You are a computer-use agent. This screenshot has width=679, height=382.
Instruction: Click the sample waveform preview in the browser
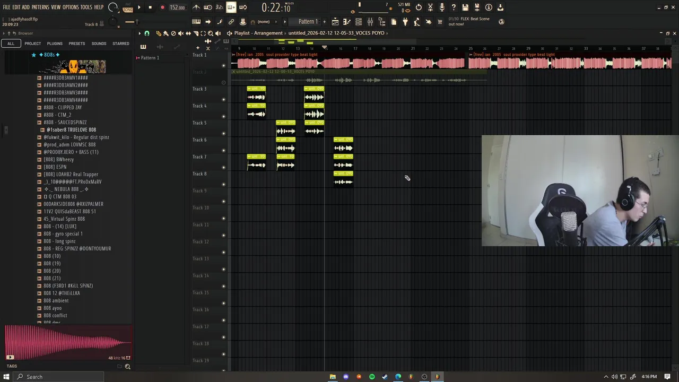(x=68, y=343)
